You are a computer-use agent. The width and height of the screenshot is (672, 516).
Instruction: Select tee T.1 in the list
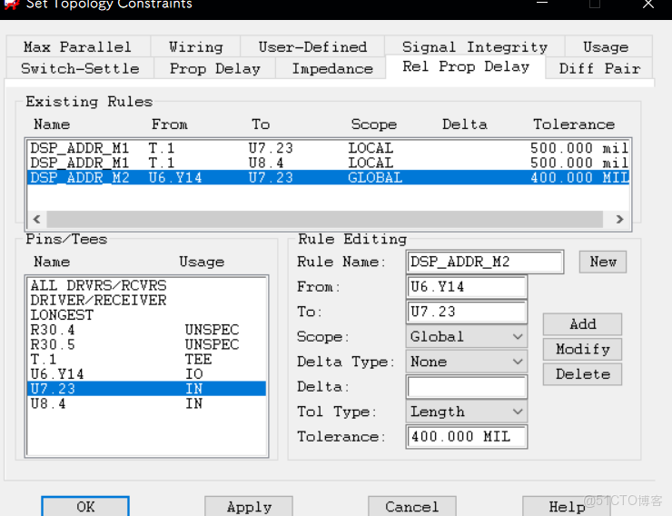click(146, 359)
